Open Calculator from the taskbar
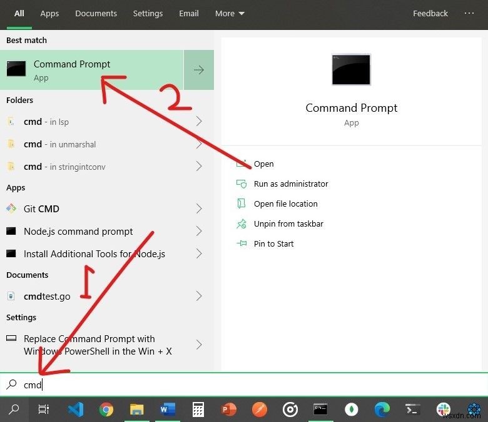 point(198,410)
